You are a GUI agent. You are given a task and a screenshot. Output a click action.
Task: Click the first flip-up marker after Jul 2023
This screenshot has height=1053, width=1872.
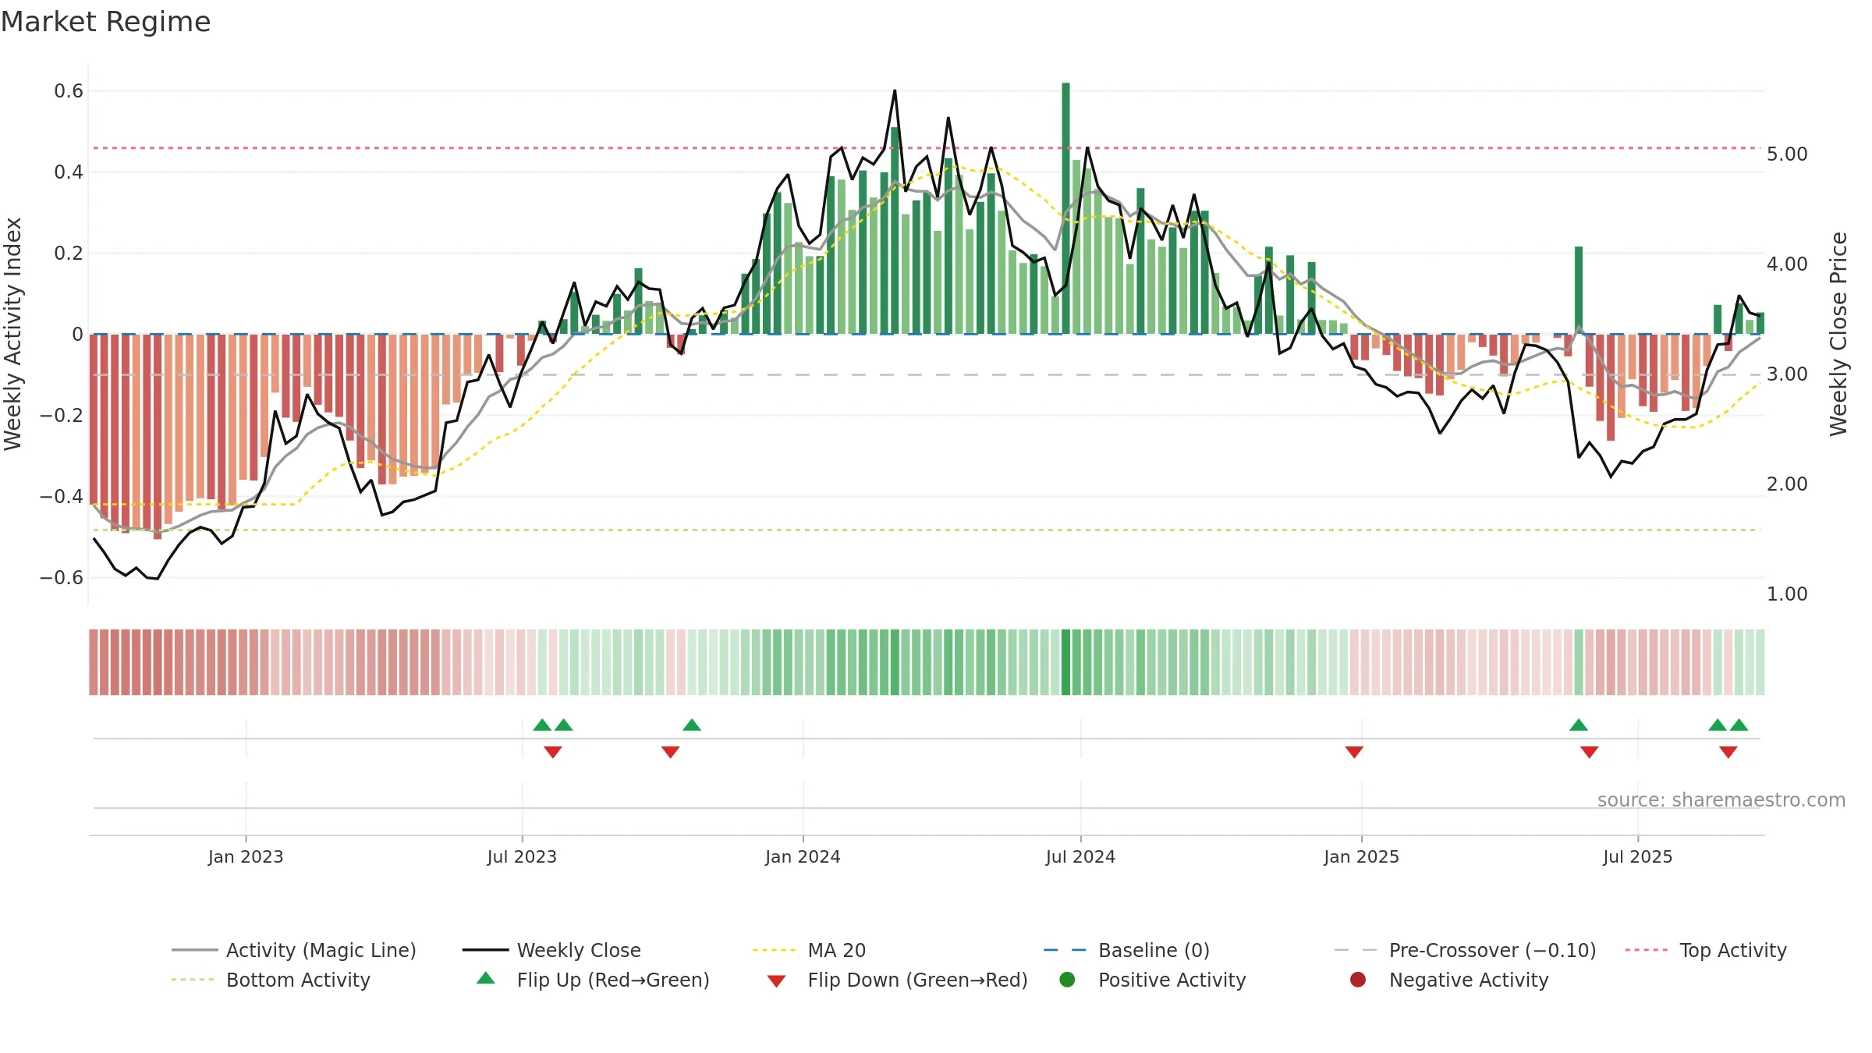coord(542,725)
